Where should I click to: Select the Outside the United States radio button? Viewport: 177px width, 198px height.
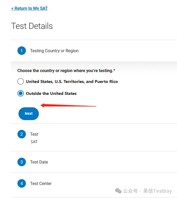point(21,93)
